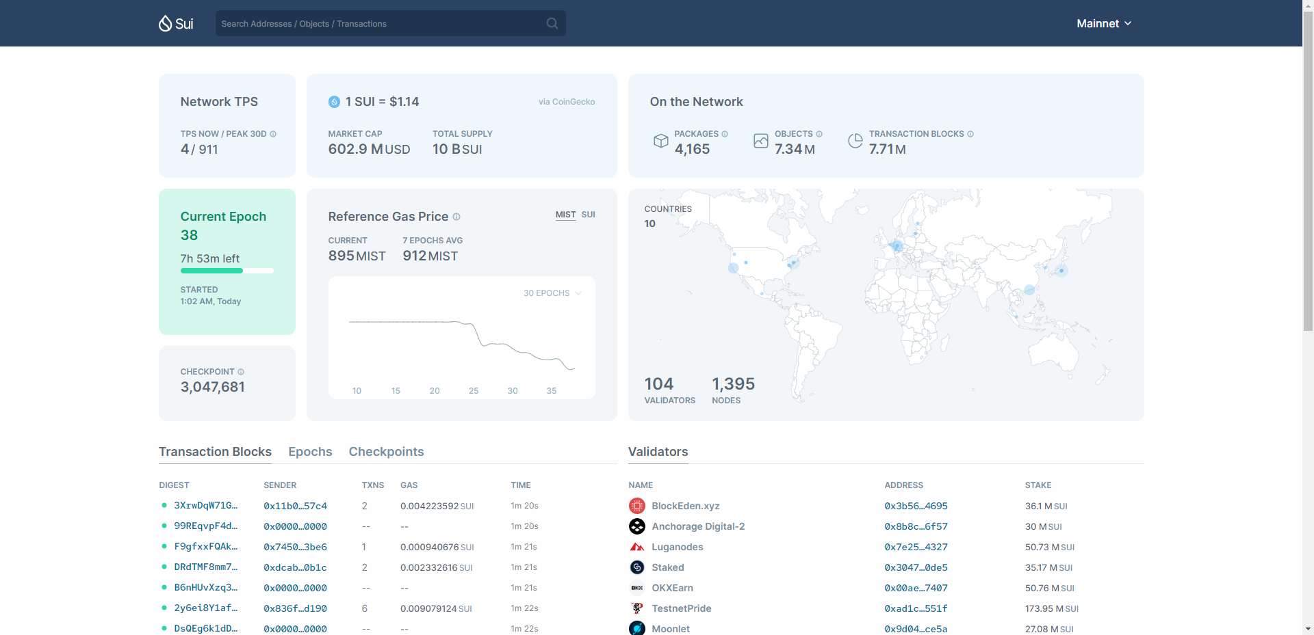
Task: Open the Luganodes validator entry
Action: click(677, 547)
